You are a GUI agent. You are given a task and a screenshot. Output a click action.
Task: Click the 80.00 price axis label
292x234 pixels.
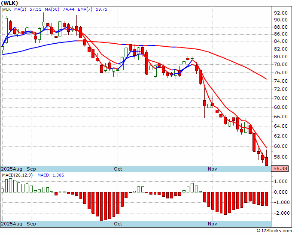tap(281, 57)
